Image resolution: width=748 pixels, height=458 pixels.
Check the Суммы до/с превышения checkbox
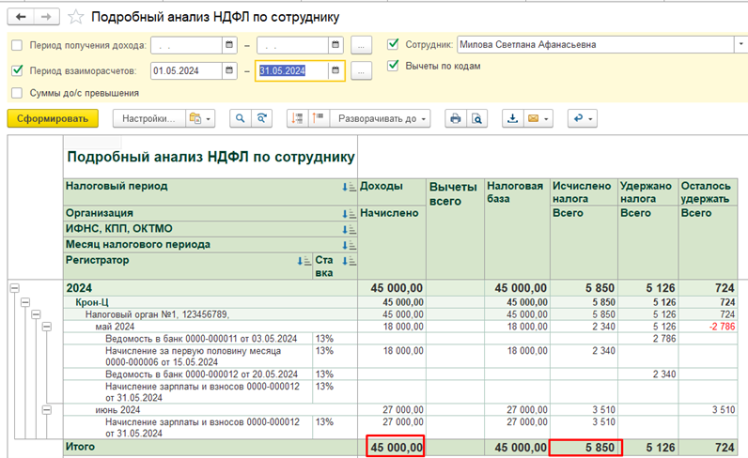[17, 93]
